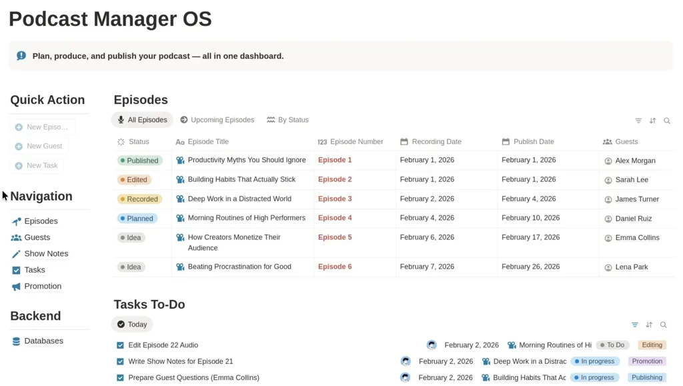
Task: Click the checkbox icon next to the Tasks link
Action: tap(16, 270)
